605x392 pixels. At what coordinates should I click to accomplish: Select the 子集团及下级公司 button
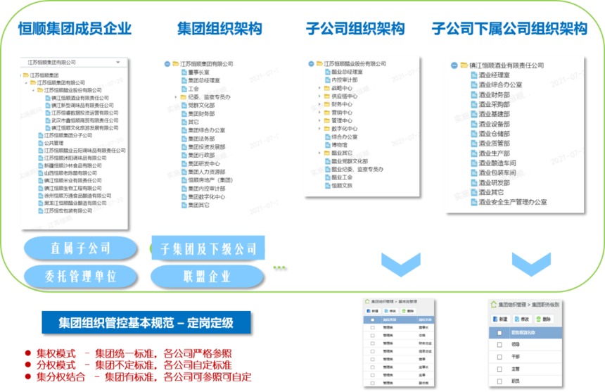tap(208, 248)
